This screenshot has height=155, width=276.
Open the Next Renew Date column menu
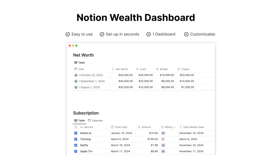193,127
